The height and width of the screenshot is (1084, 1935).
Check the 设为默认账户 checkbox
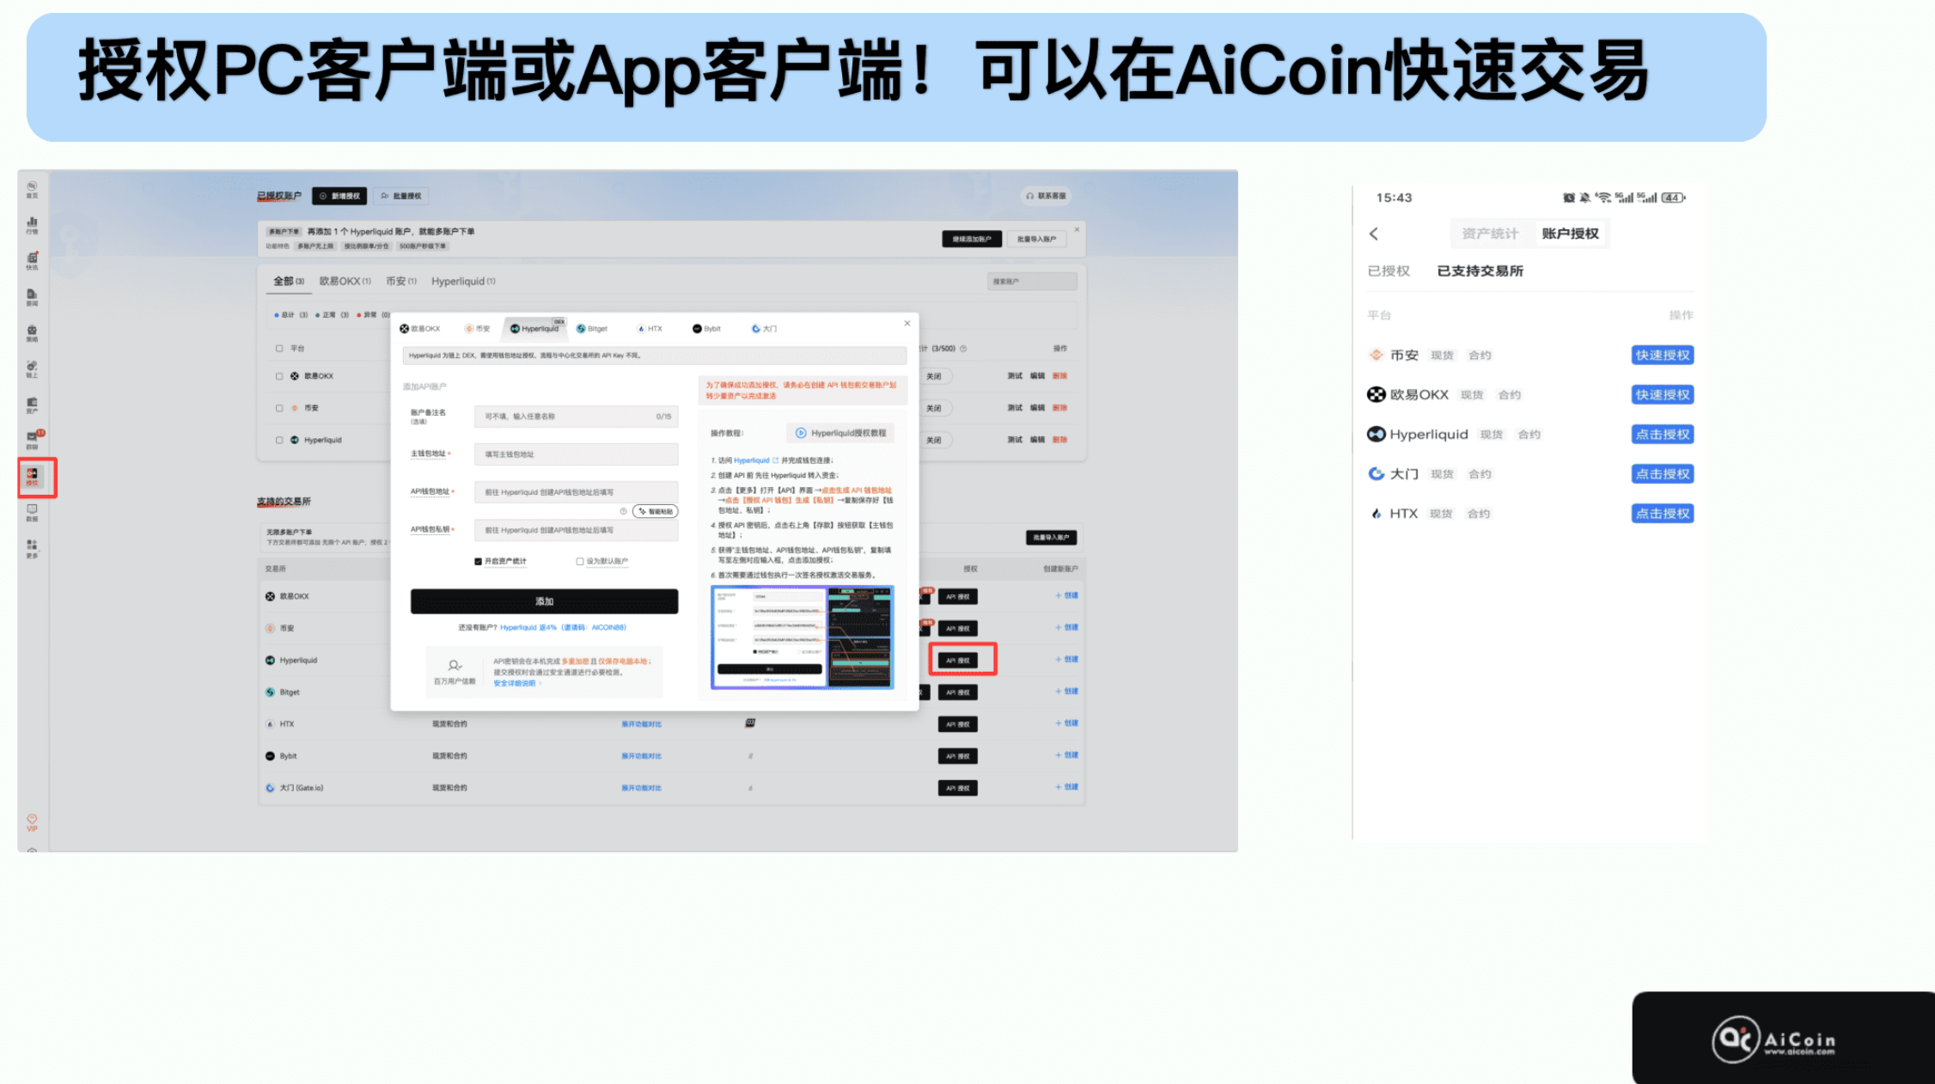click(x=579, y=562)
